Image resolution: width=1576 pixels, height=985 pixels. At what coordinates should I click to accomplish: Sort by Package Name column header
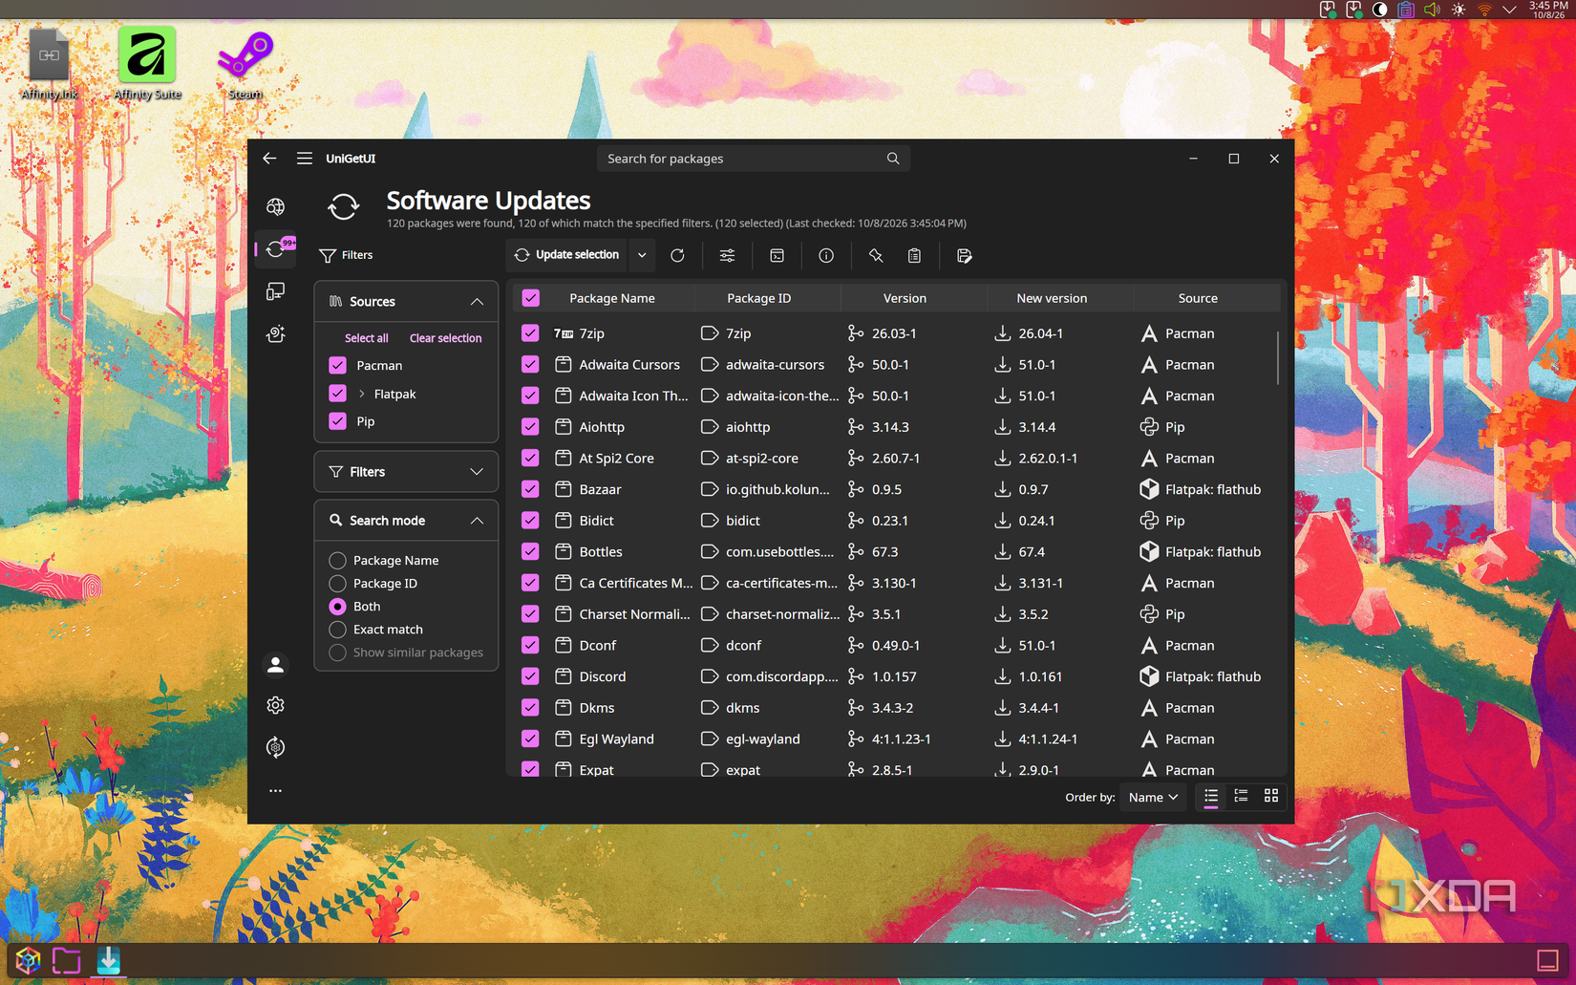coord(612,298)
